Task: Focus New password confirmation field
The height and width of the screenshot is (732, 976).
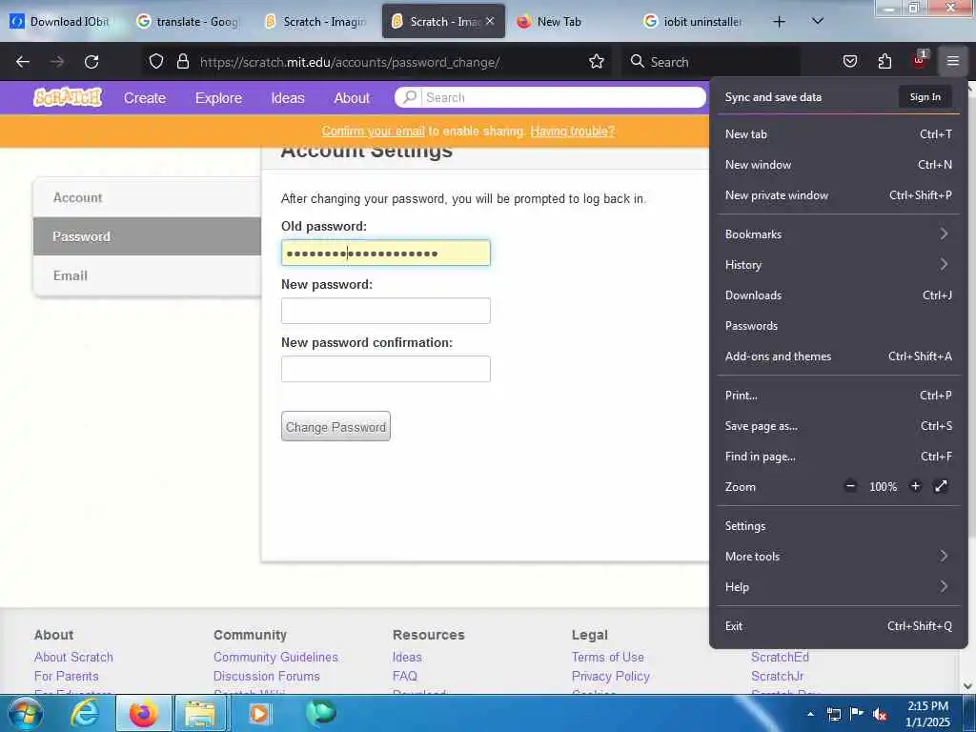Action: coord(385,369)
